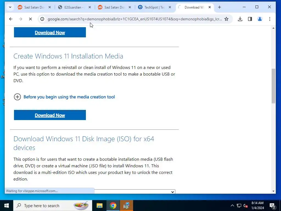This screenshot has width=281, height=211.
Task: Open network status tray icon
Action: (x=239, y=206)
